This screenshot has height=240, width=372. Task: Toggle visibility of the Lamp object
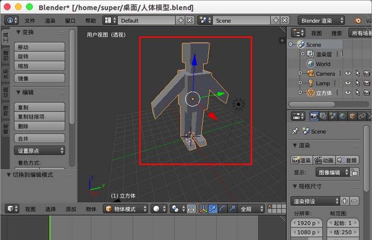click(x=348, y=83)
